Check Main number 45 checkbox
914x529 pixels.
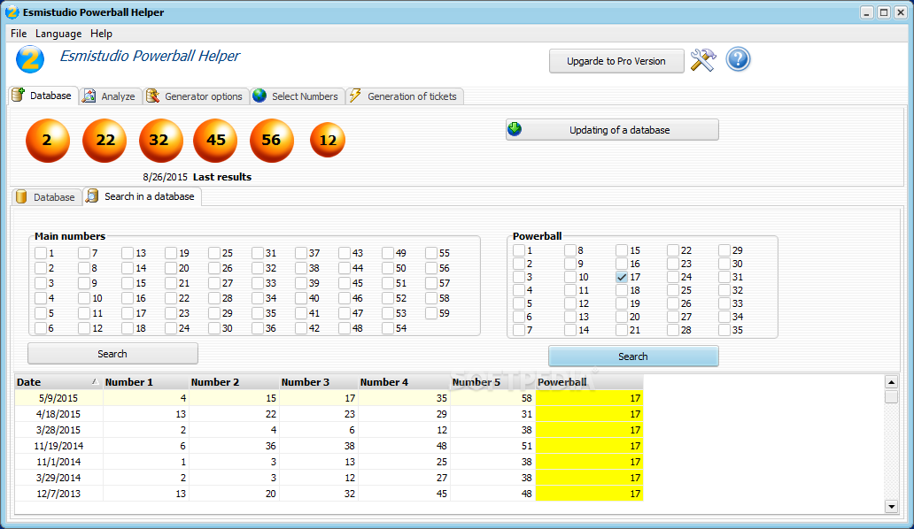point(344,283)
